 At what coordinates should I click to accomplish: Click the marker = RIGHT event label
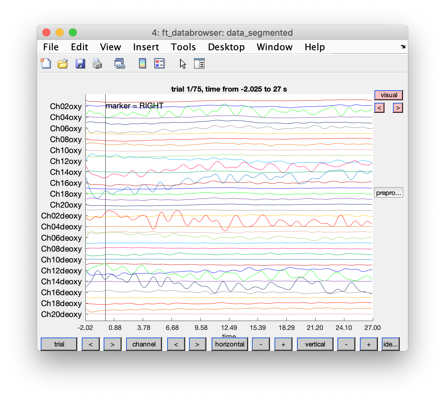(134, 106)
